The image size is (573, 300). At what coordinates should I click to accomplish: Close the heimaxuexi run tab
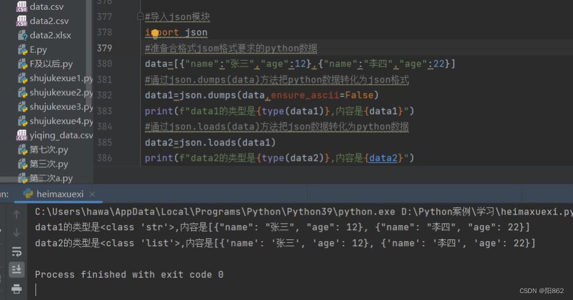92,194
